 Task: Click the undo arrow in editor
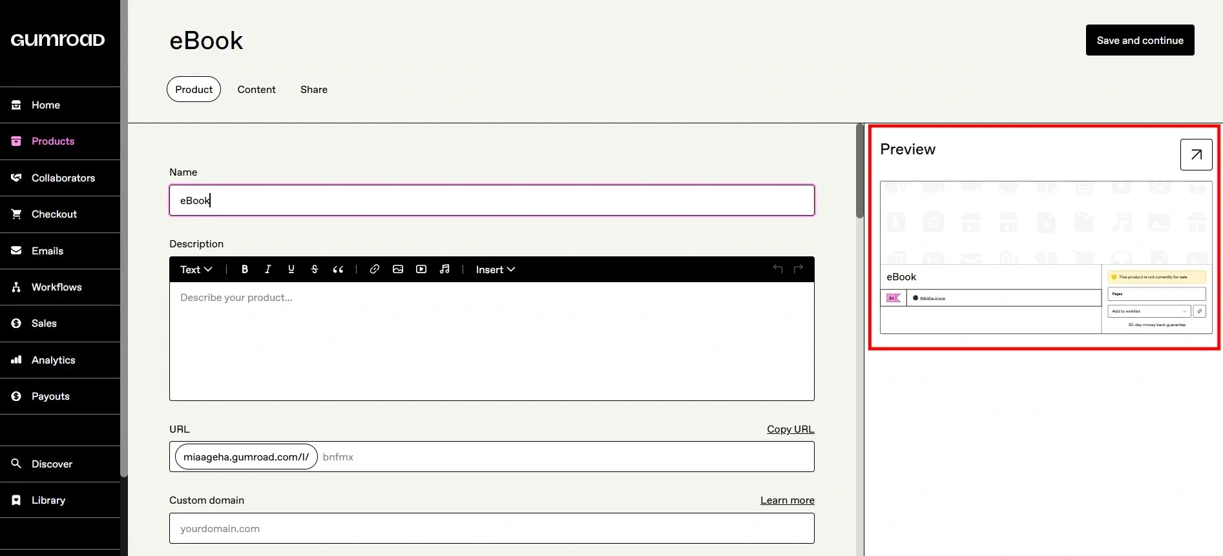coord(778,269)
